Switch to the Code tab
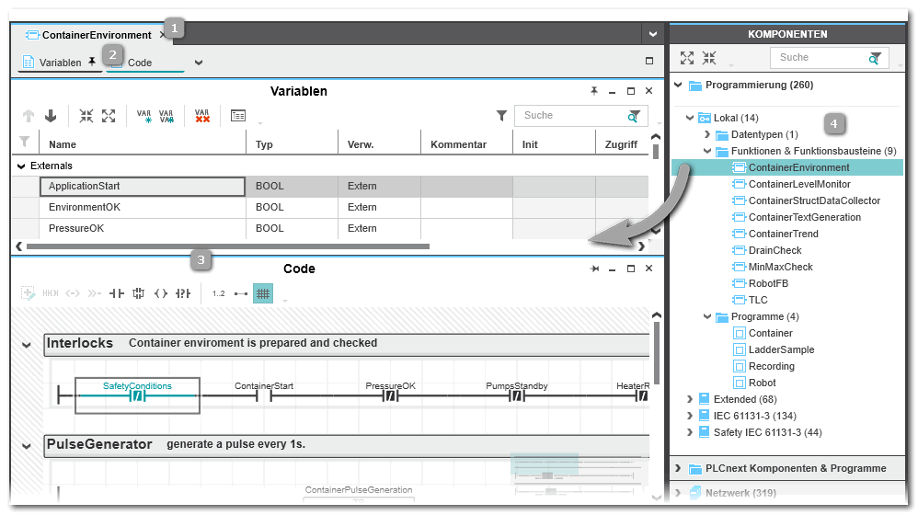 (x=141, y=63)
